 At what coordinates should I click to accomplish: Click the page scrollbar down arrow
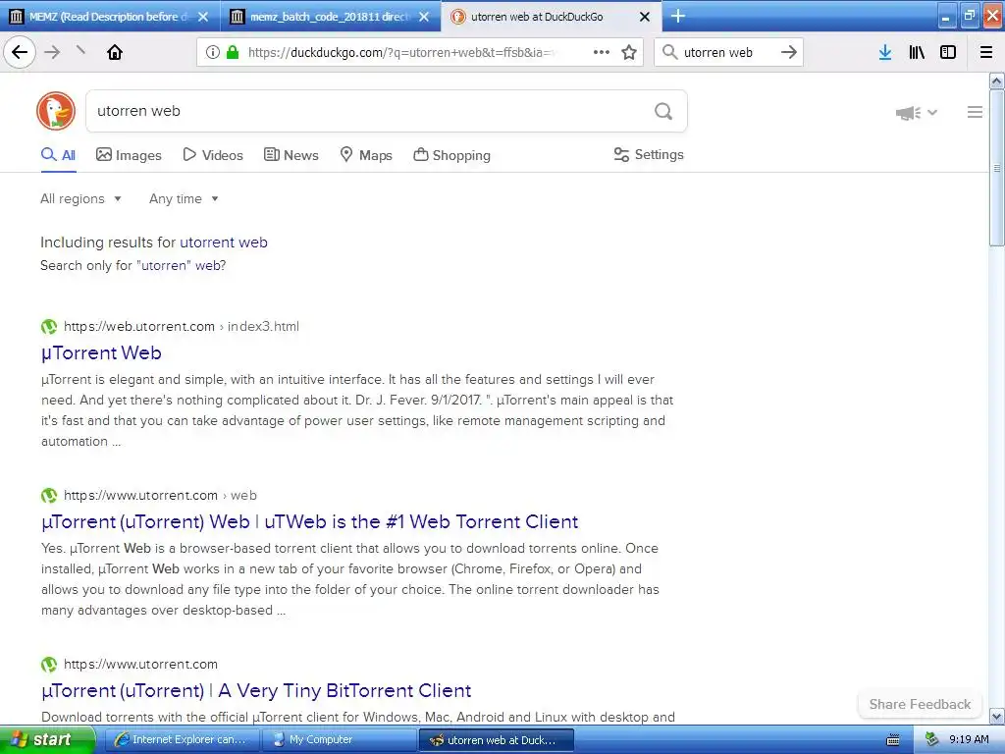click(x=996, y=716)
